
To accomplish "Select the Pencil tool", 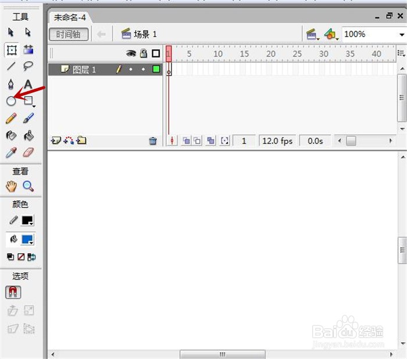I will (11, 118).
